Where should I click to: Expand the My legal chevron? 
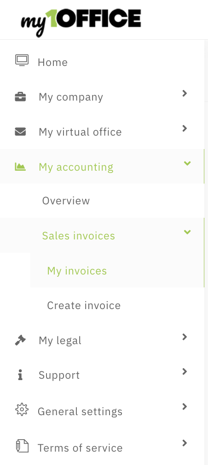[x=185, y=337]
